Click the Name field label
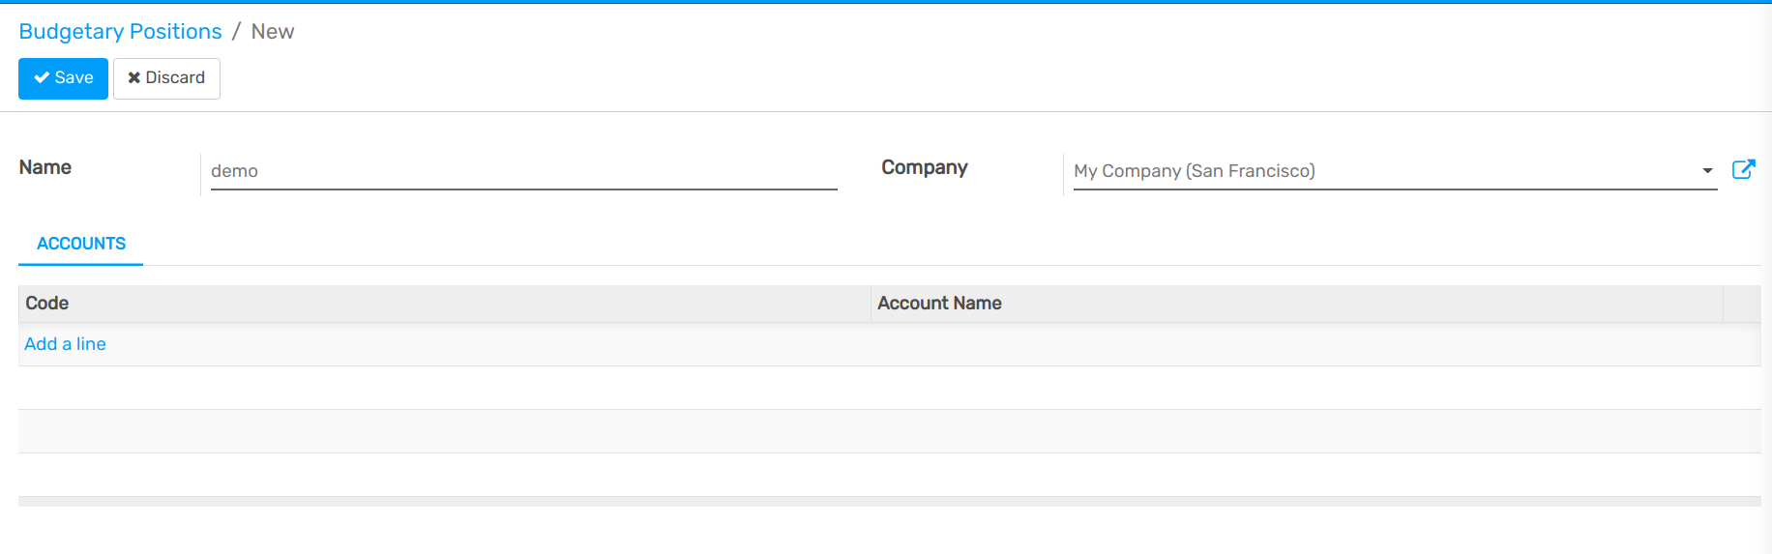Image resolution: width=1772 pixels, height=554 pixels. pos(45,167)
